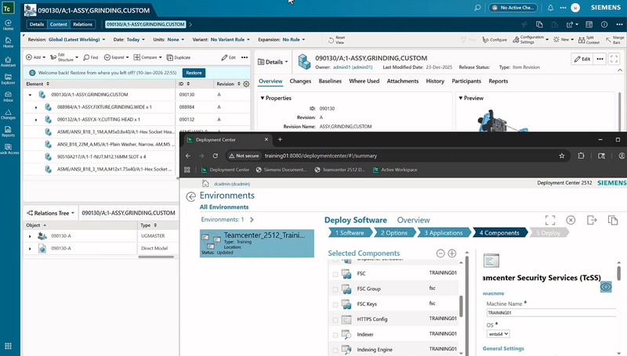Toggle the eye visibility icon in TcSS panel
The height and width of the screenshot is (356, 627).
tap(606, 286)
